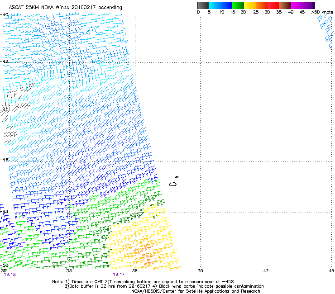
Task: Click the note about times being GMT
Action: coord(143,282)
